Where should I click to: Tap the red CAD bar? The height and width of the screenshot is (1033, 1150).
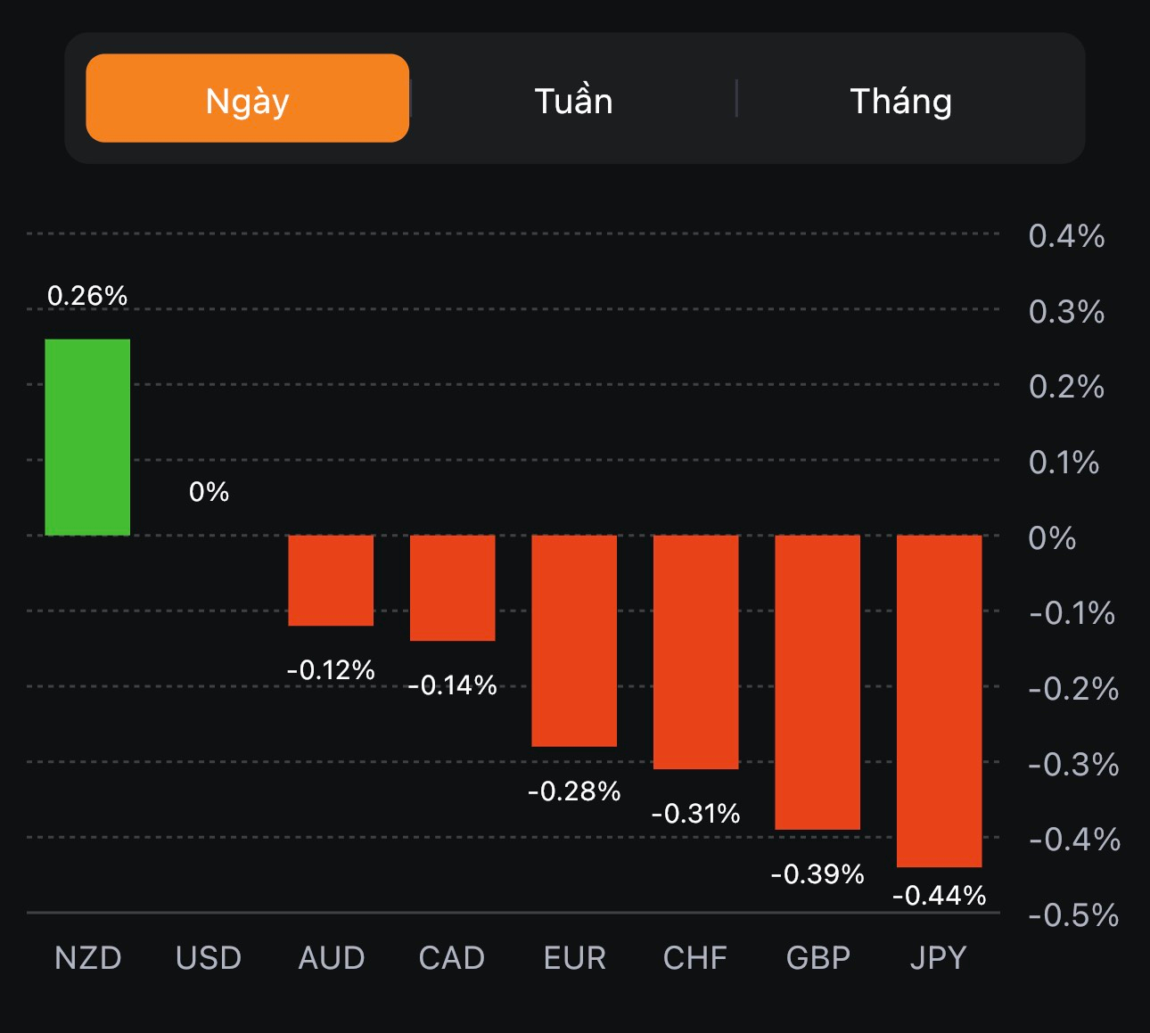452,587
